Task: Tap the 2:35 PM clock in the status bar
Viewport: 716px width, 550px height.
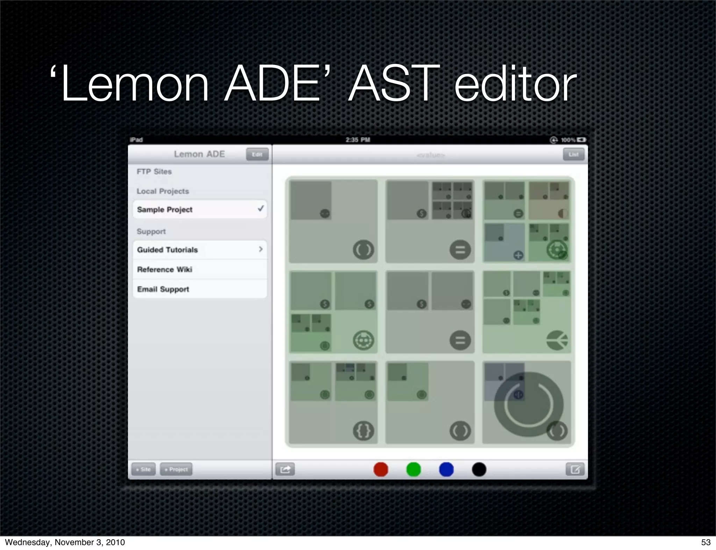Action: click(358, 140)
